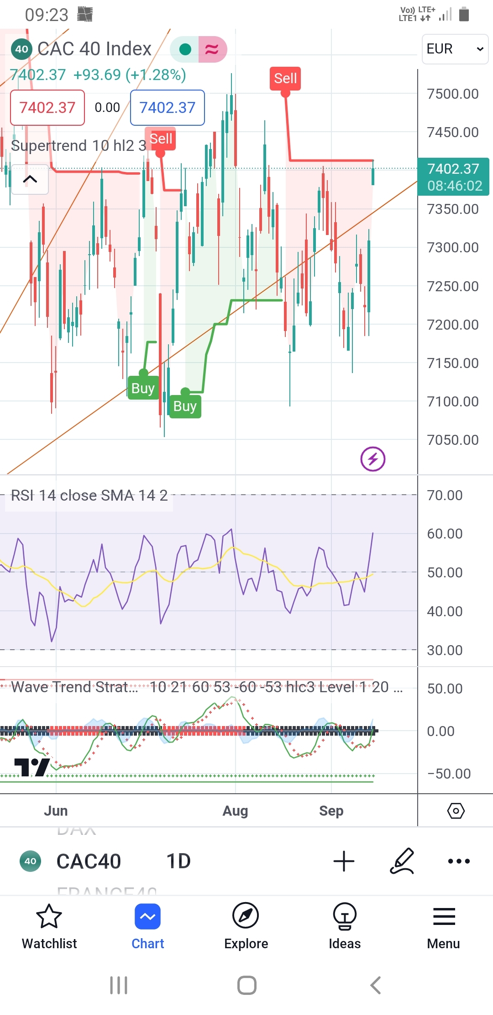
Task: Open the three-dot more options menu
Action: click(459, 861)
